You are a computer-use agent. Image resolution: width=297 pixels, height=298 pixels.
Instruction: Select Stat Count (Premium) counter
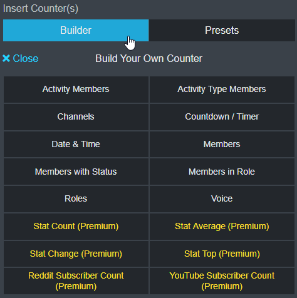[x=76, y=227]
